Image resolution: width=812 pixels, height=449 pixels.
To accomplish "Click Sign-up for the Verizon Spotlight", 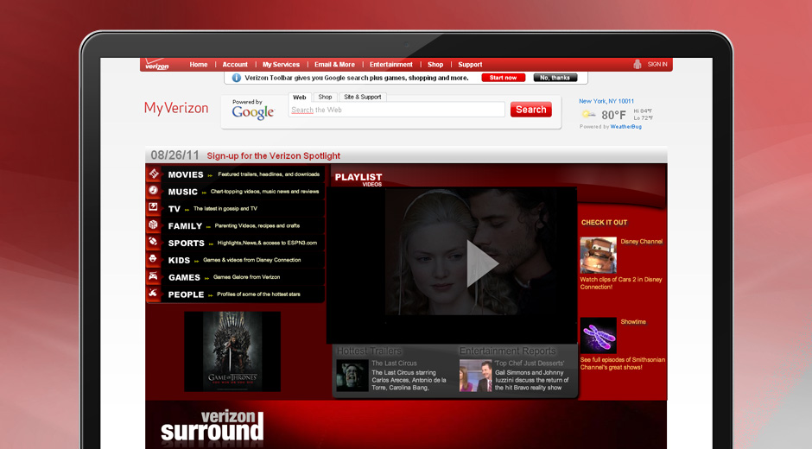I will pyautogui.click(x=274, y=156).
